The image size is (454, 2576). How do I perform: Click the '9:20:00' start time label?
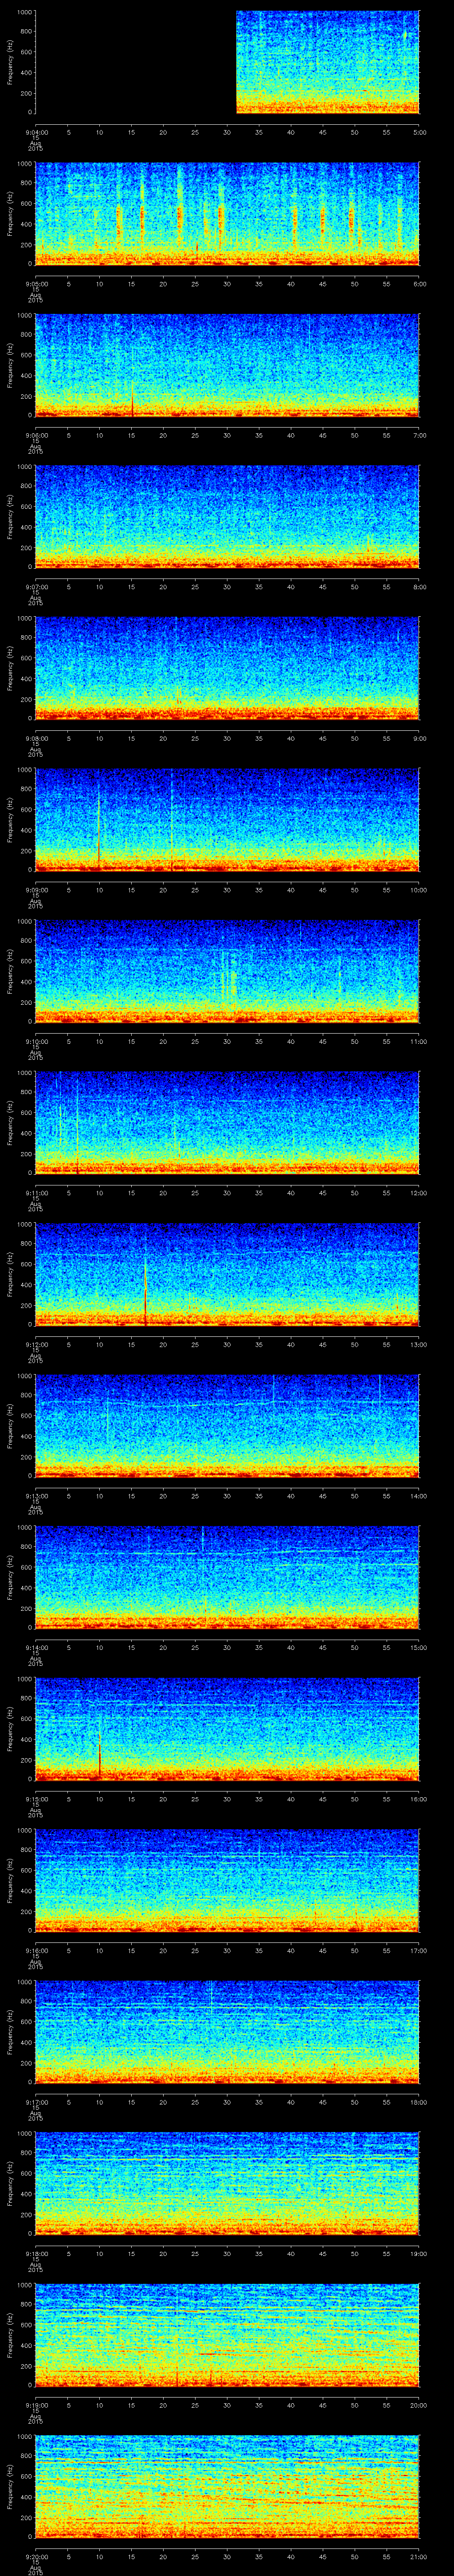click(37, 2556)
